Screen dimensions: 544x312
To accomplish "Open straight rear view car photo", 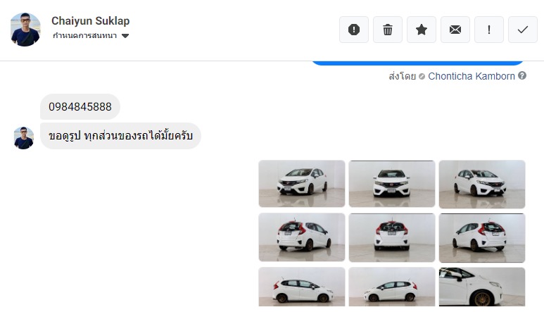I will pos(392,237).
